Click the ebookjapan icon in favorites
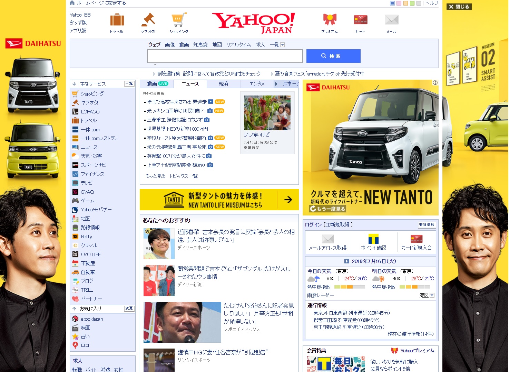This screenshot has height=372, width=509. (x=75, y=319)
